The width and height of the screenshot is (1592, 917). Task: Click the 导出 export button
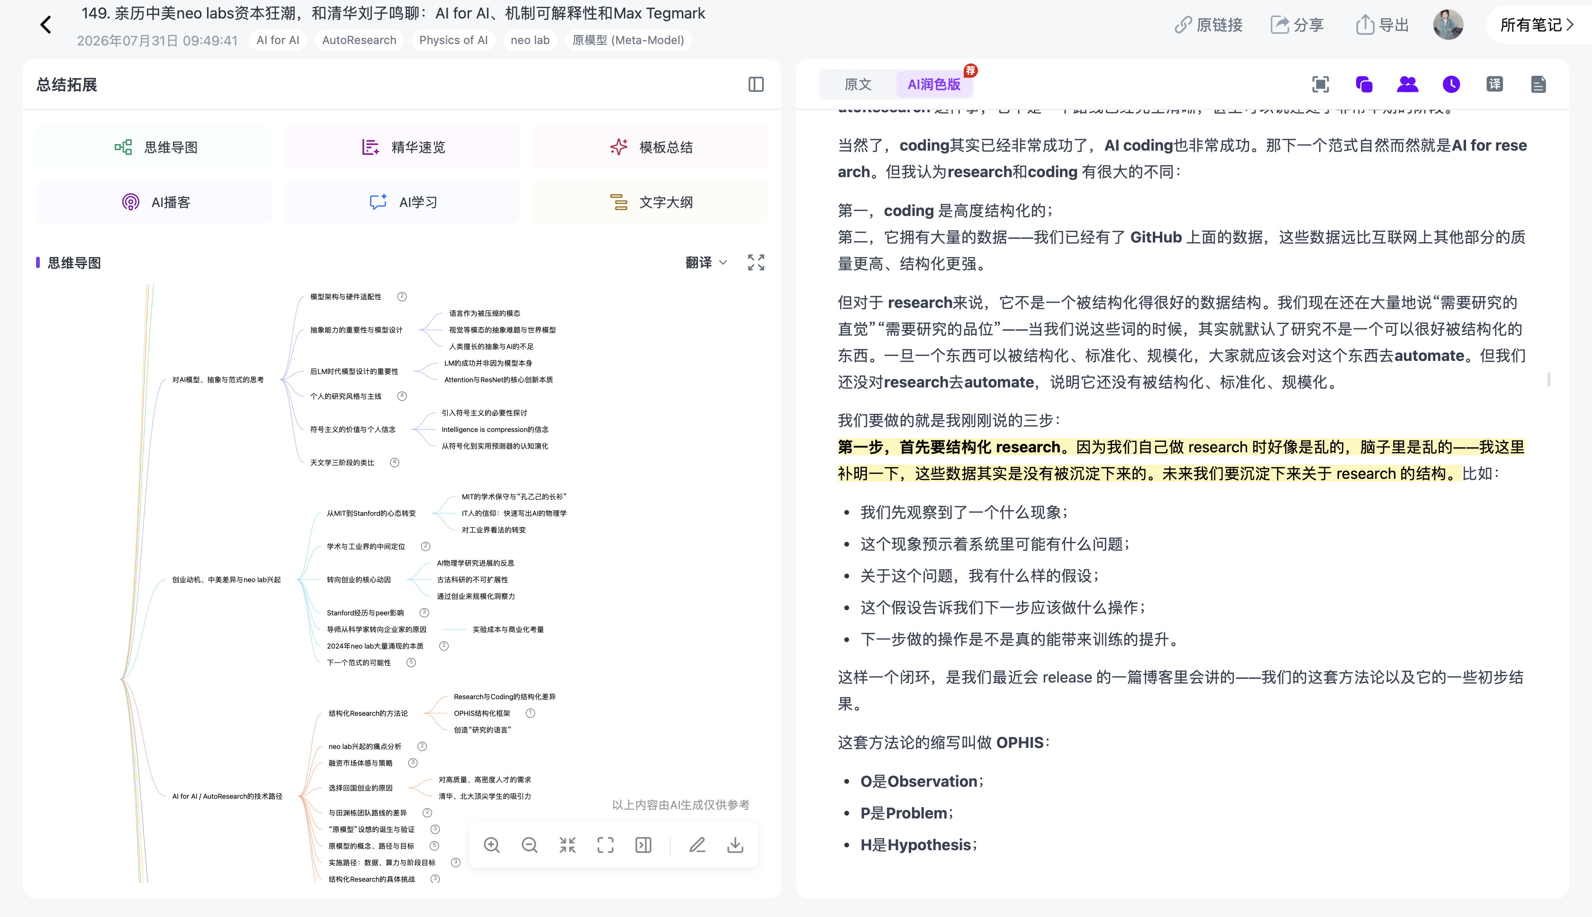click(x=1382, y=25)
